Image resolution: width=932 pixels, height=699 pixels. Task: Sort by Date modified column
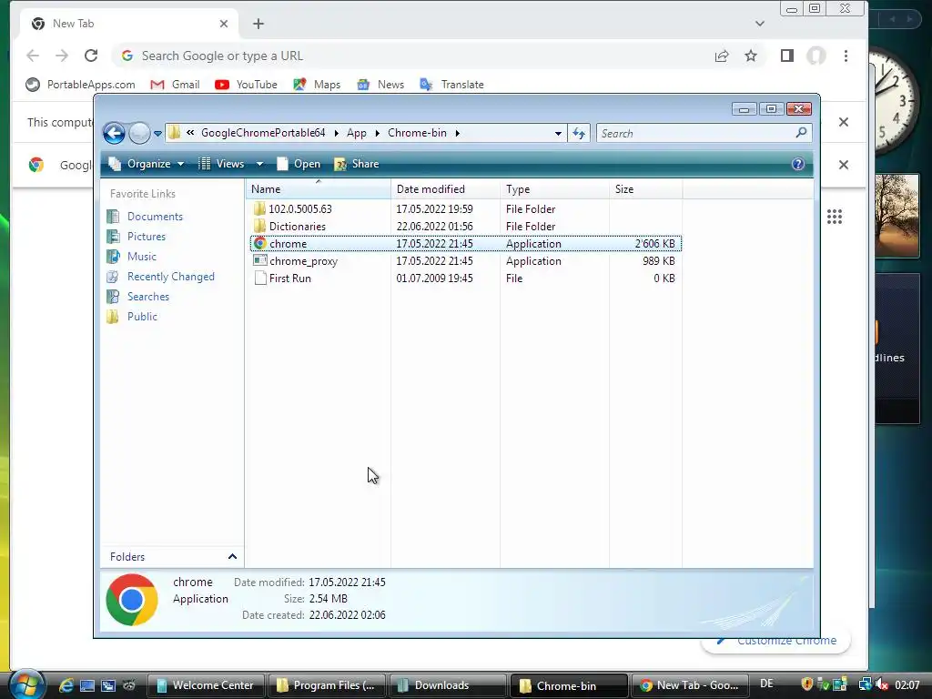[445, 189]
